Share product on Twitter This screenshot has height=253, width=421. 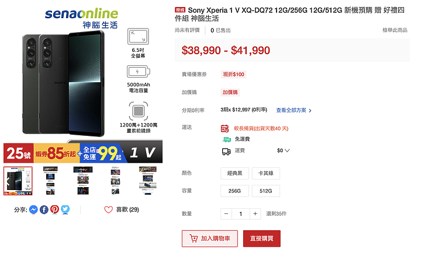65,209
